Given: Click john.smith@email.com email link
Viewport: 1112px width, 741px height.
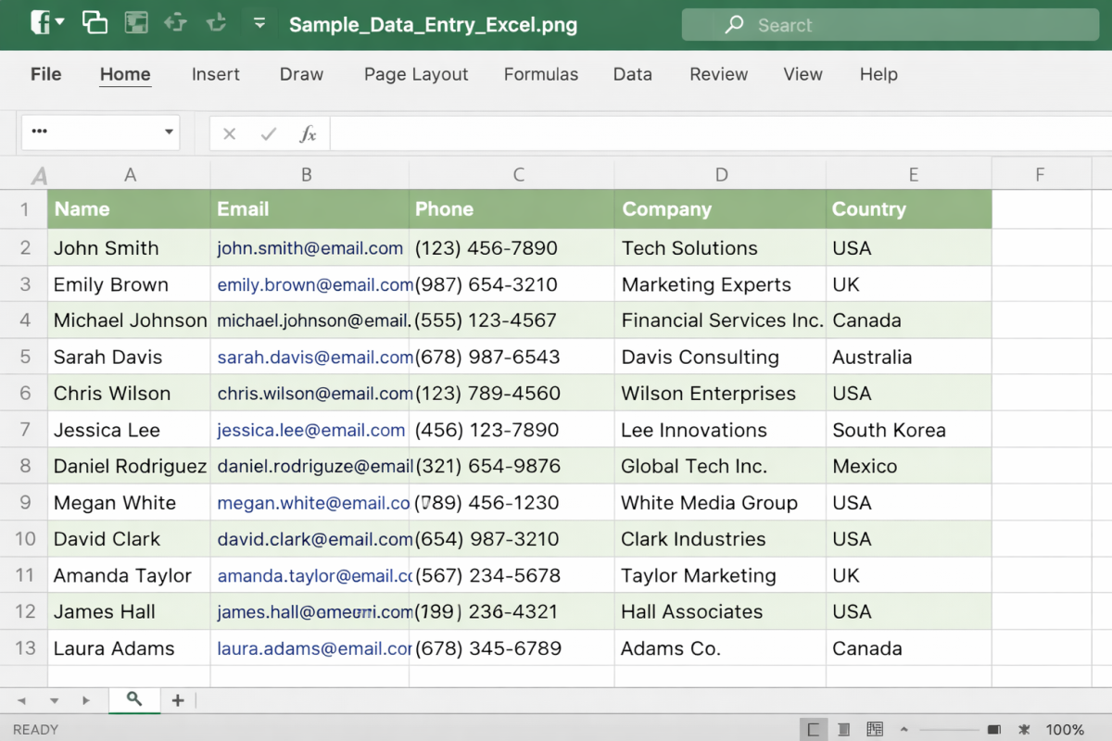Looking at the screenshot, I should [x=310, y=248].
